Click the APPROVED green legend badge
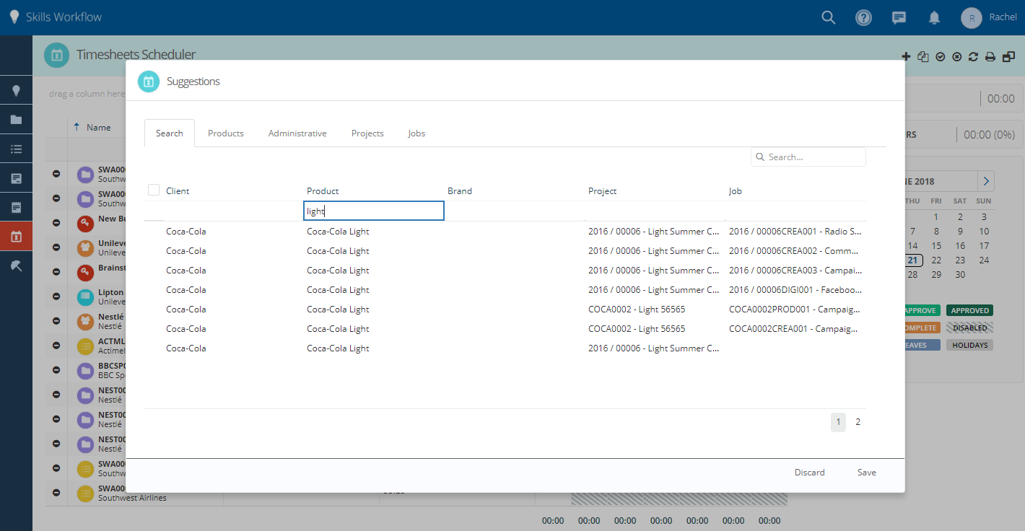The height and width of the screenshot is (531, 1025). [x=969, y=310]
